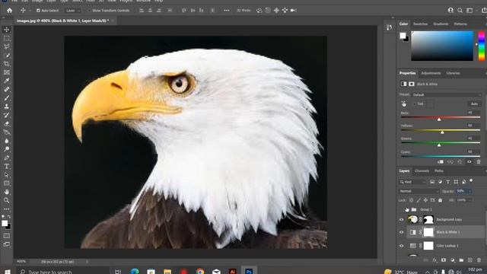
Task: Toggle the Lock all padlock icon
Action: (440, 200)
